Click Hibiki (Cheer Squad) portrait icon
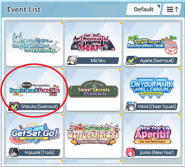Image resolution: width=185 pixels, height=167 pixels. 131,106
